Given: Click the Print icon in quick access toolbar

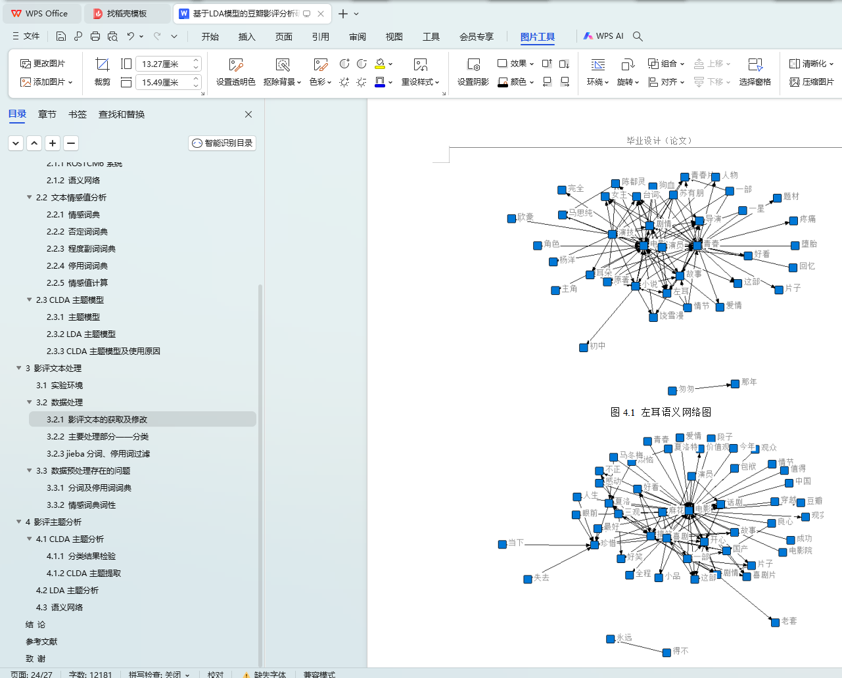Looking at the screenshot, I should [x=95, y=36].
